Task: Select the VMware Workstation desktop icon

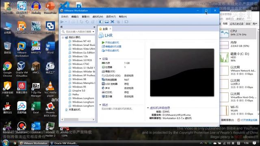Action: (x=22, y=49)
